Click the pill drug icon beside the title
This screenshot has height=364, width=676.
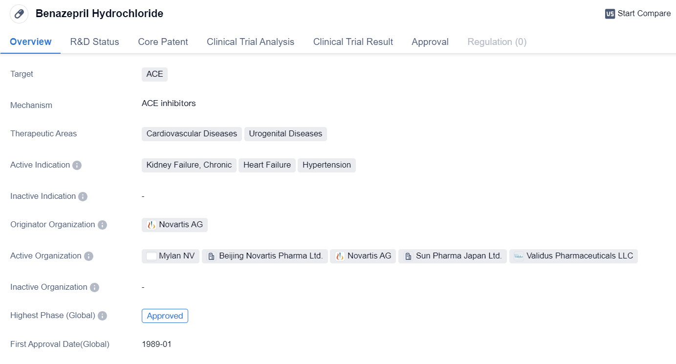pyautogui.click(x=19, y=14)
